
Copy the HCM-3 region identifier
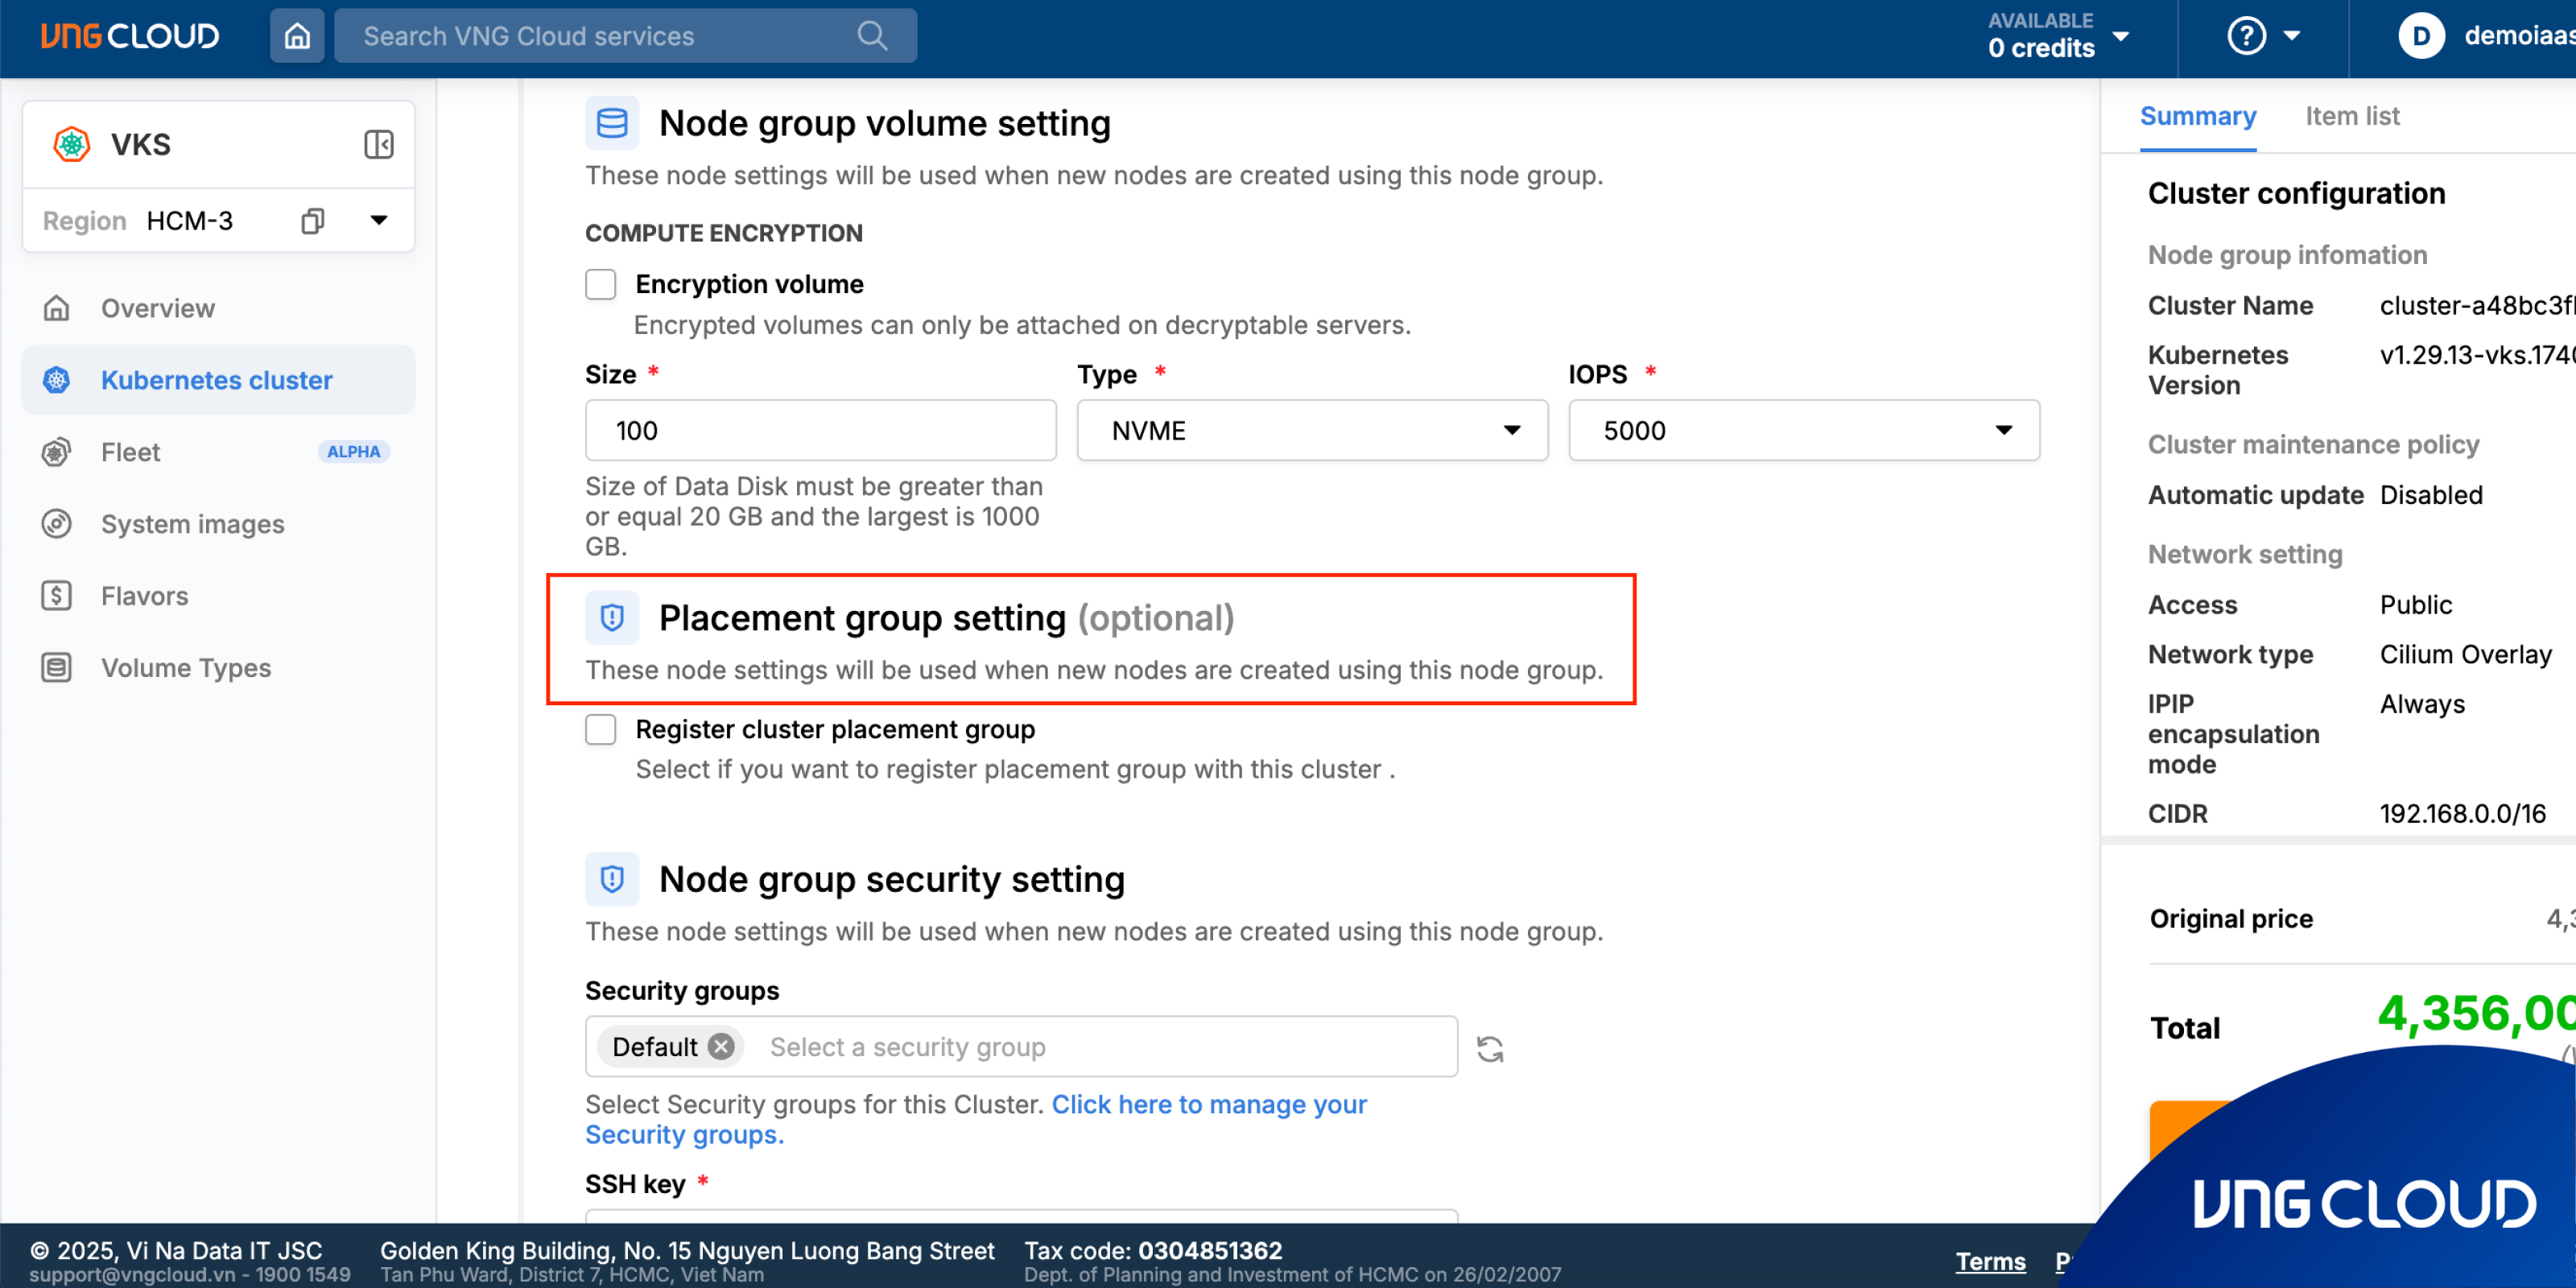pos(313,220)
